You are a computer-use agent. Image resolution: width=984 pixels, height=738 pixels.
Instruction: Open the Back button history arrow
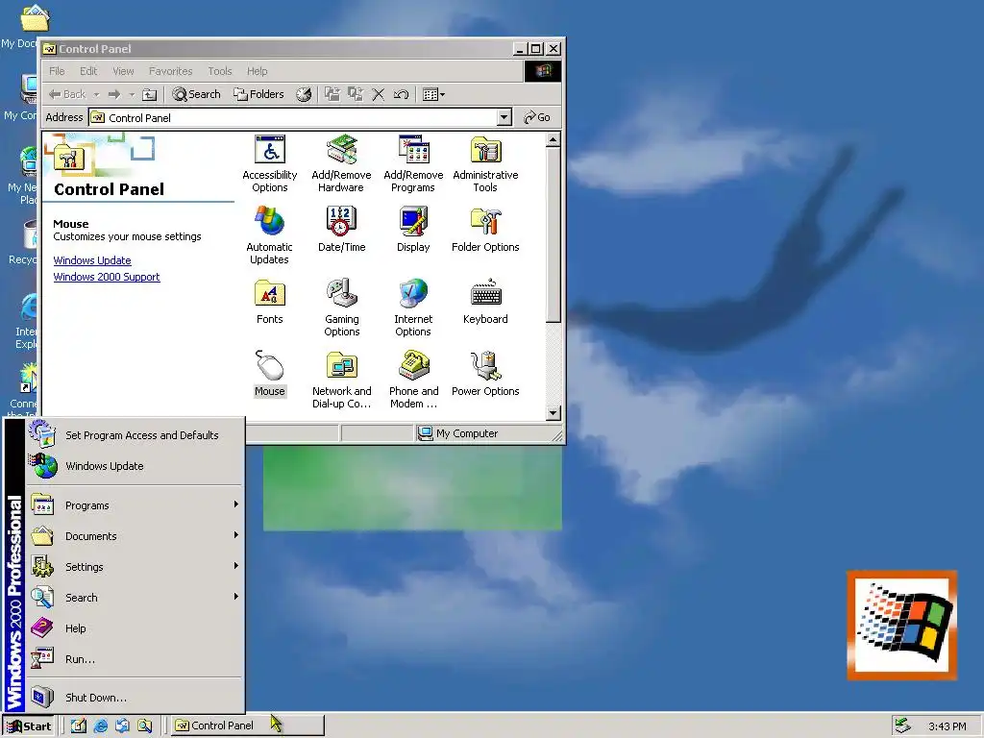(x=97, y=95)
